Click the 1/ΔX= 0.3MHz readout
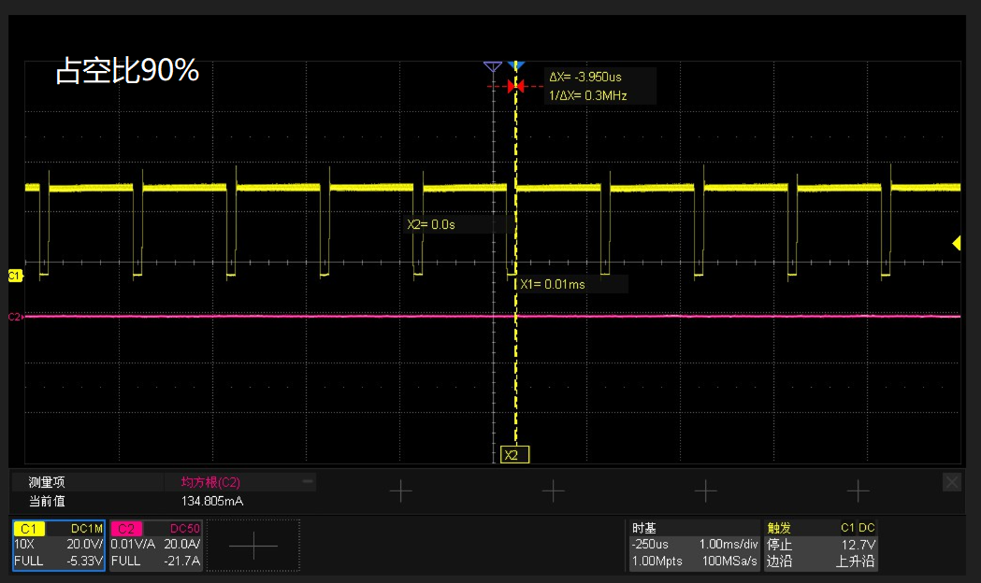The image size is (981, 583). tap(588, 95)
